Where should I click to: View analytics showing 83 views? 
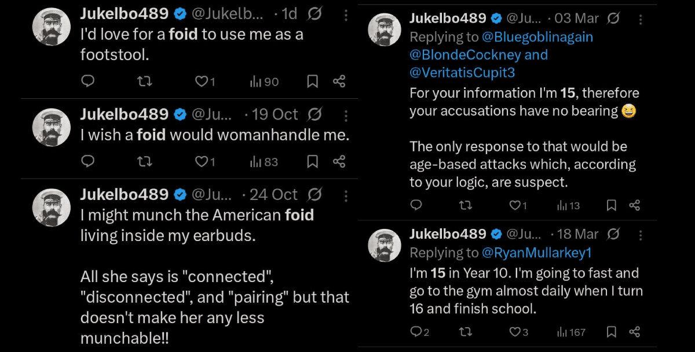click(x=264, y=162)
